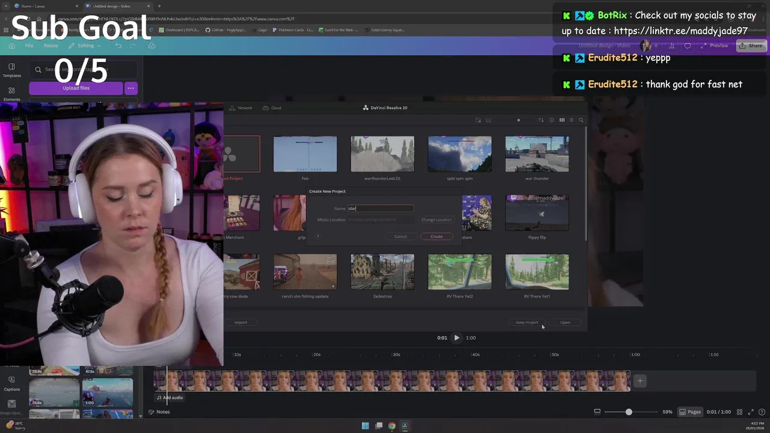
Task: Click the help question-mark icon in the dialog
Action: 318,236
